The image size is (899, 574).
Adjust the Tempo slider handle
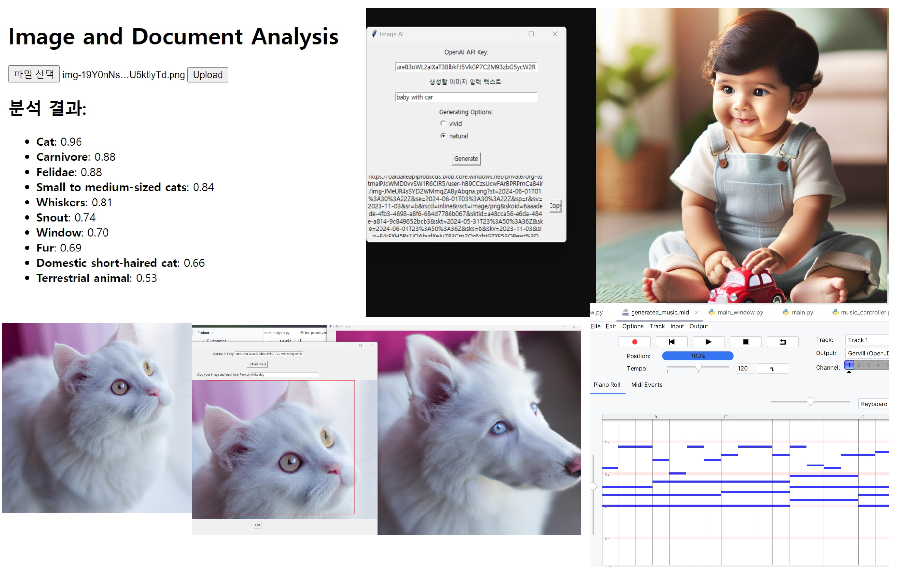tap(698, 368)
